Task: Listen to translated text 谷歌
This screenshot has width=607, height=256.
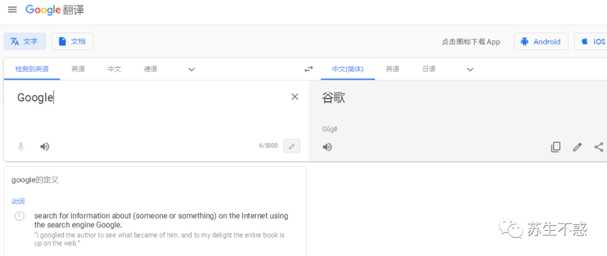Action: coord(327,147)
